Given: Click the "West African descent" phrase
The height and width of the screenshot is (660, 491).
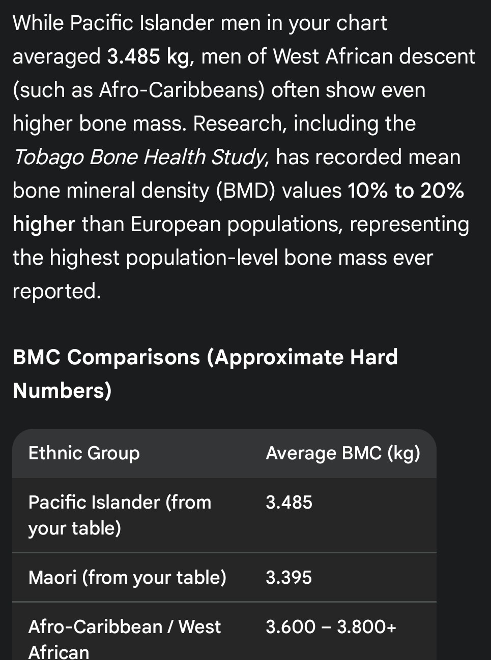Looking at the screenshot, I should (x=373, y=57).
